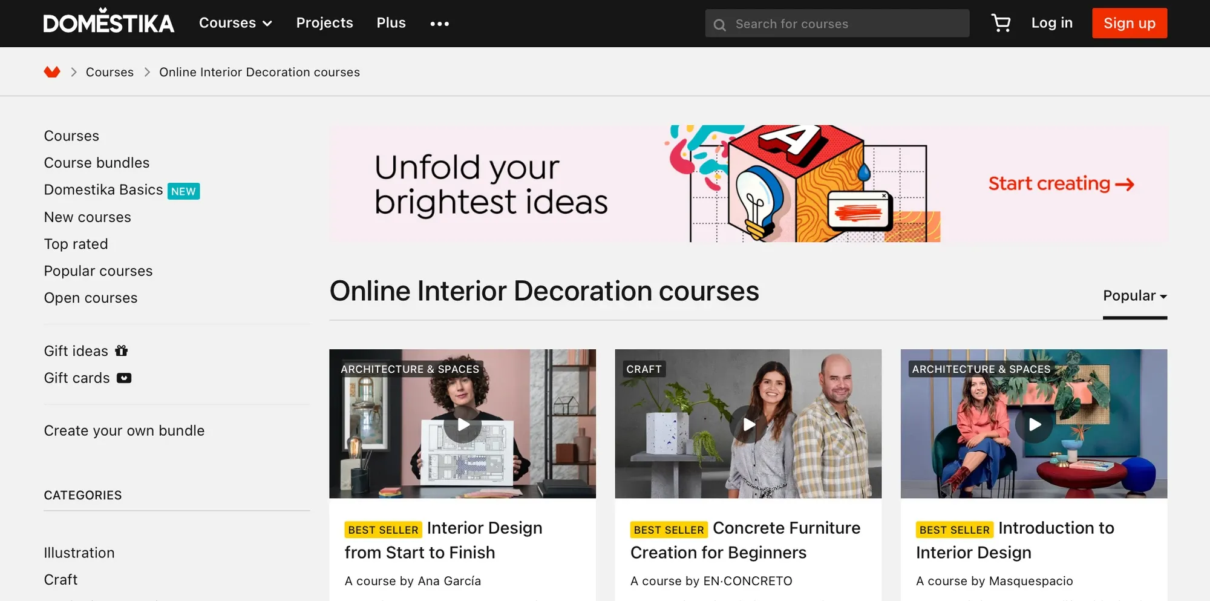Open Gift ideas link

tap(76, 351)
